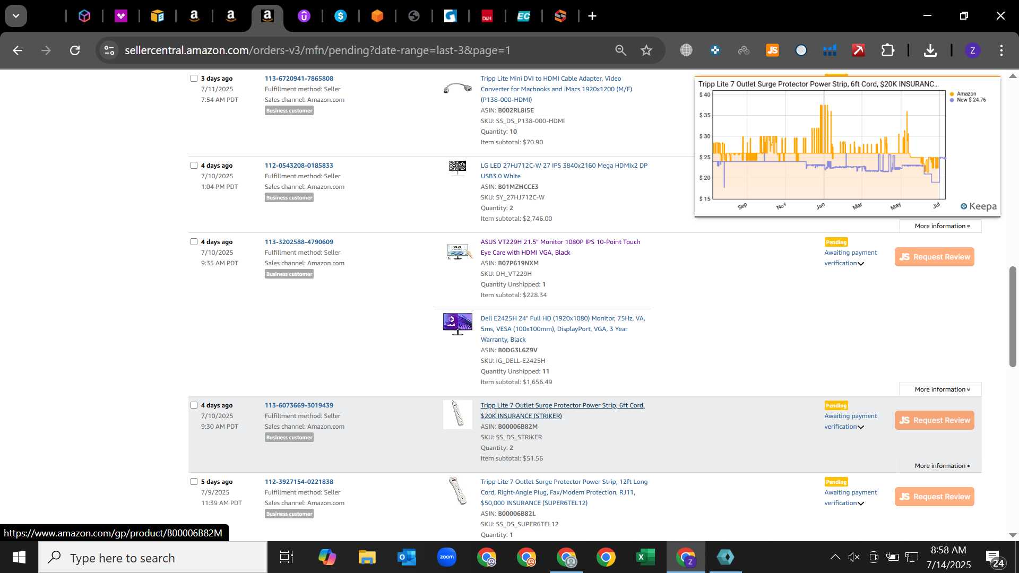Open the tab search dropdown arrow

click(x=16, y=16)
